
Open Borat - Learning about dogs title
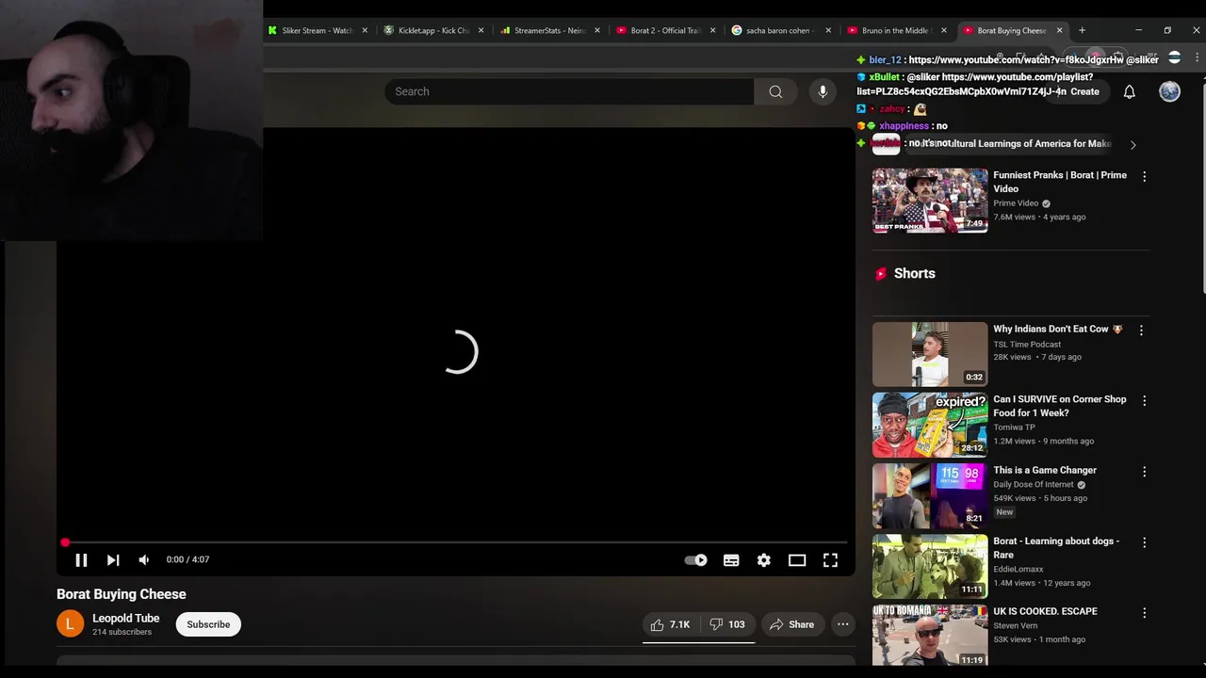click(1056, 548)
